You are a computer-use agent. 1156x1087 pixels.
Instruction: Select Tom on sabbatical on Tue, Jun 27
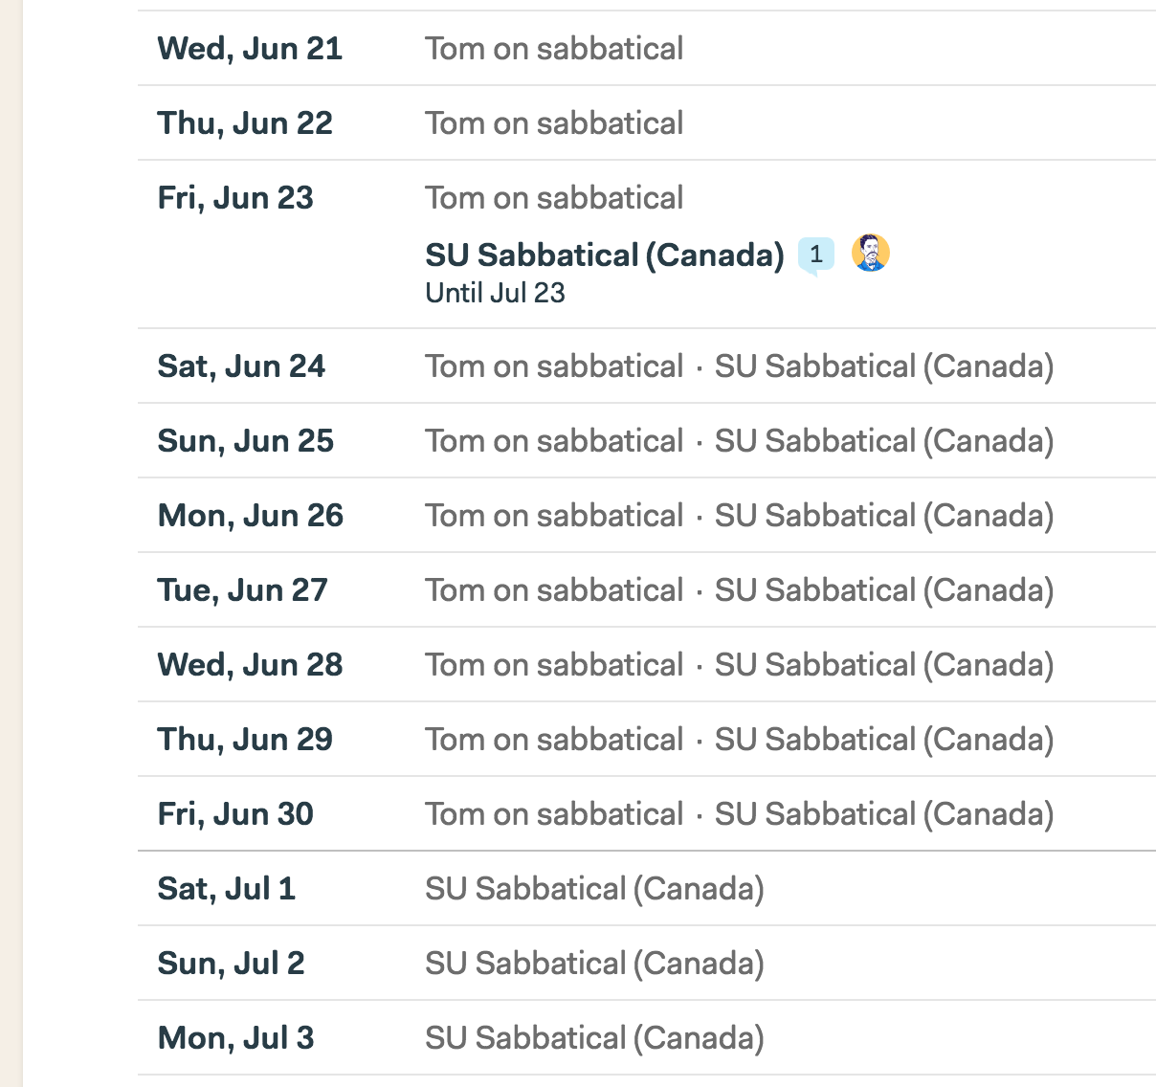tap(554, 590)
